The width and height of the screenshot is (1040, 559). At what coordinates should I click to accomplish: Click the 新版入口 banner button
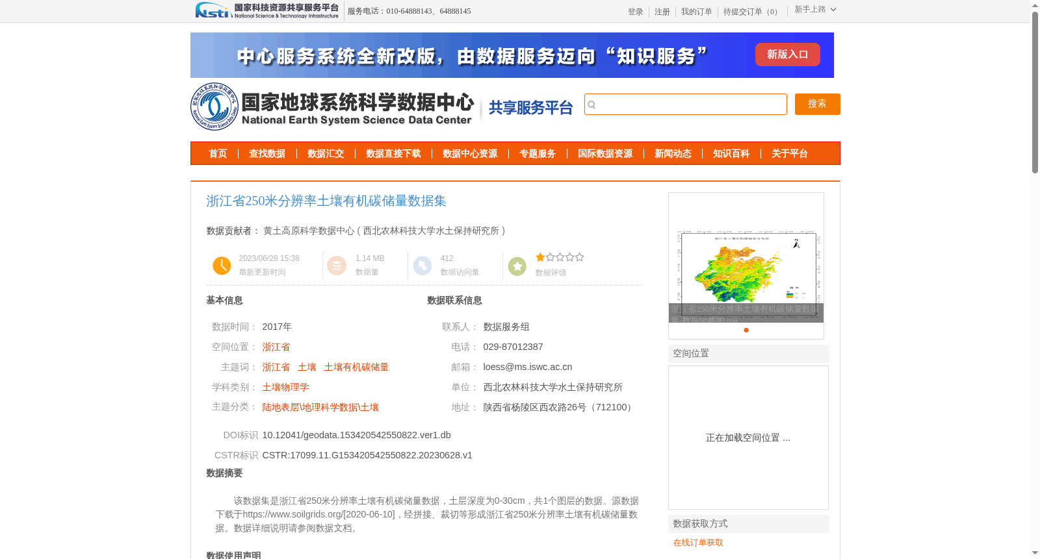pos(788,55)
